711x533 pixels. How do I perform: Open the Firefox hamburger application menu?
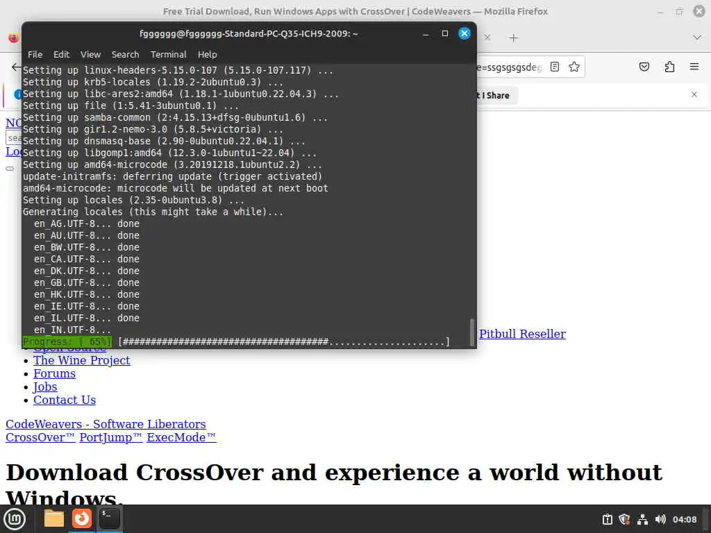[x=694, y=67]
